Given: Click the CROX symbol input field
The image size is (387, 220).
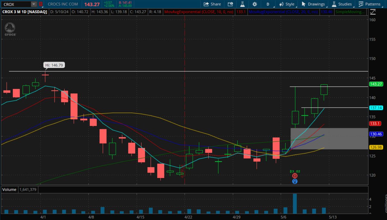Looking at the screenshot, I should 16,5.
